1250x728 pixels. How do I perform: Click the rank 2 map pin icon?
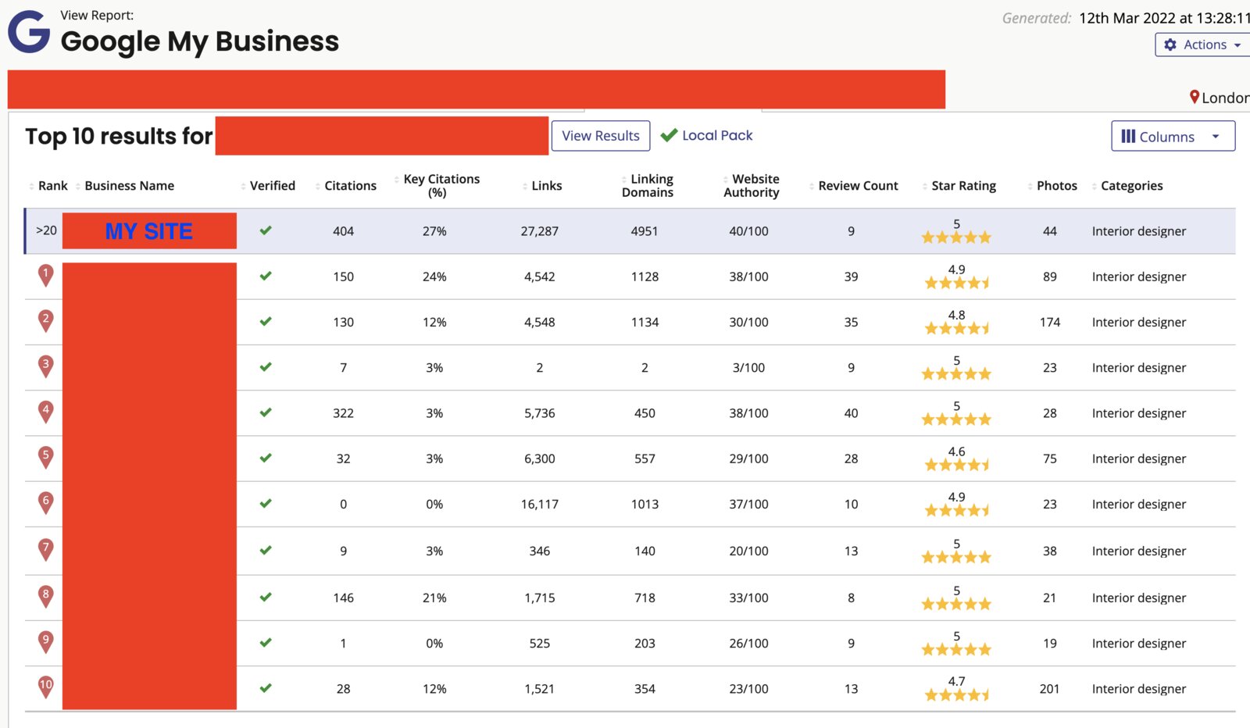(46, 321)
